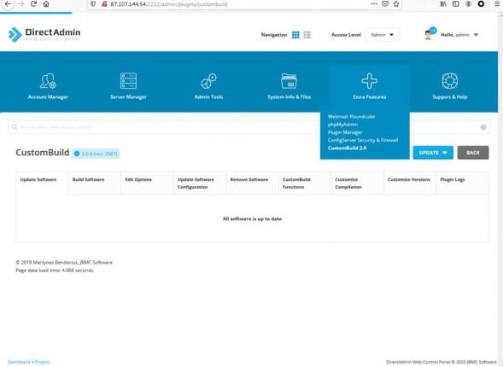The height and width of the screenshot is (366, 503).
Task: Click the CustomBuild page heading
Action: (43, 153)
